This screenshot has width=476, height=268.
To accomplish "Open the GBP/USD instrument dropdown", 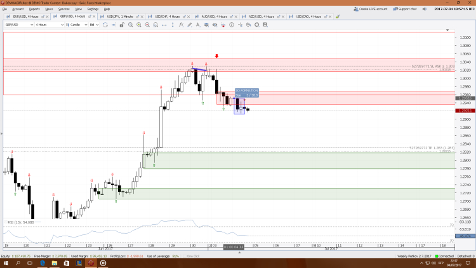I will tap(19, 25).
